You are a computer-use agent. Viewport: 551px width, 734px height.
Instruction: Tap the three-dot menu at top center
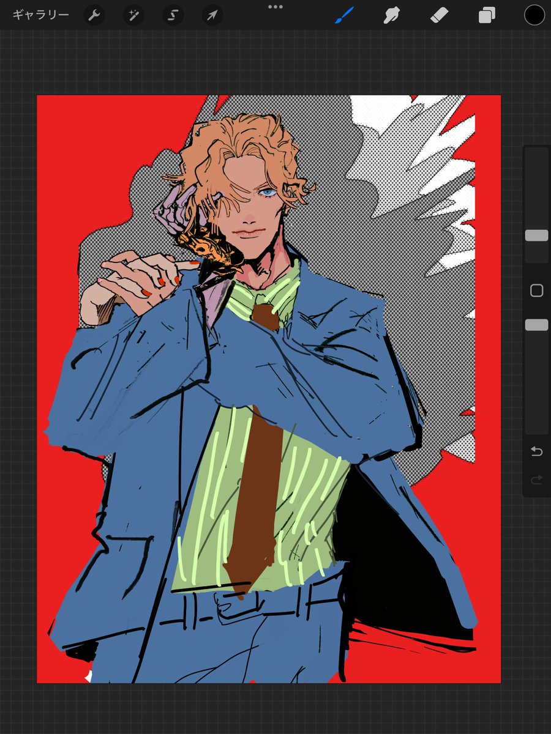[x=275, y=7]
